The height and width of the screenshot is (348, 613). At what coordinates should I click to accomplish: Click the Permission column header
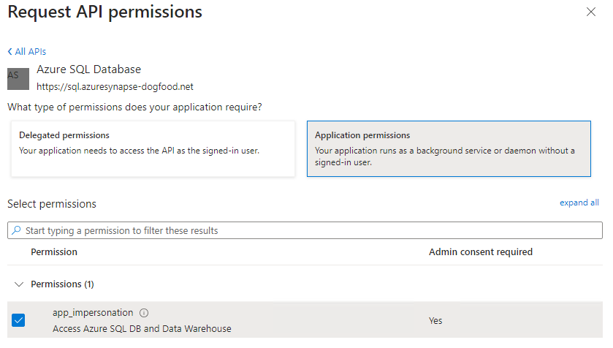[54, 252]
